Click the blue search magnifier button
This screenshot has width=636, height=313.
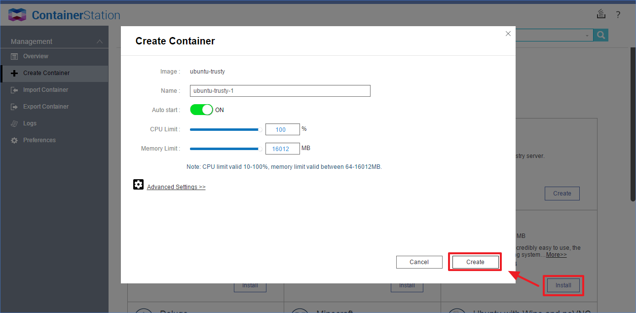click(x=600, y=35)
